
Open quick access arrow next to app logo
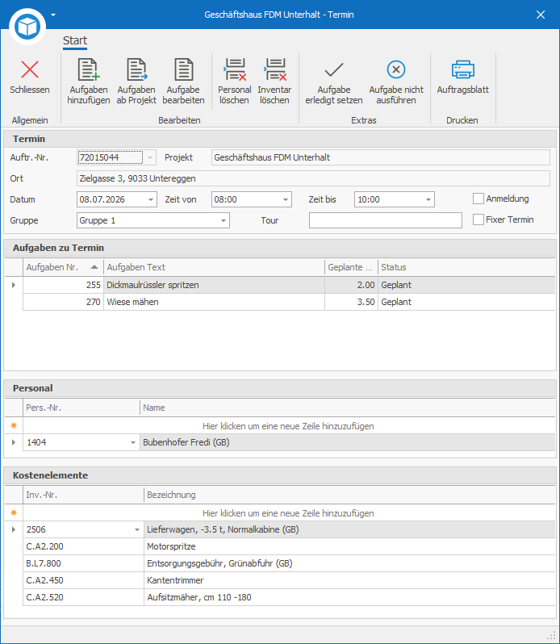coord(53,15)
